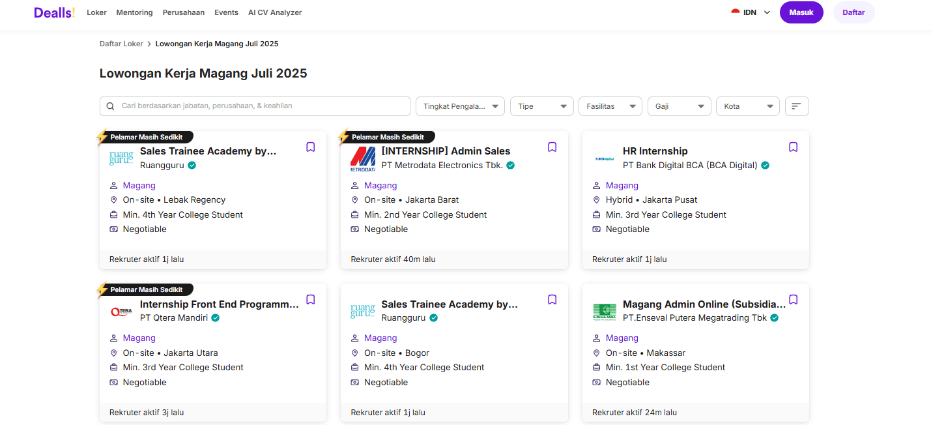Expand the Tingkat Pengalaman filter
Screen dimensions: 931x425
(460, 106)
